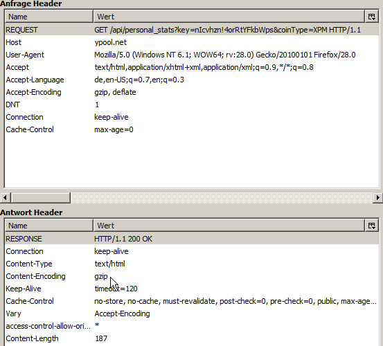Select the RESPONSE row
The image size is (383, 346).
pos(192,239)
